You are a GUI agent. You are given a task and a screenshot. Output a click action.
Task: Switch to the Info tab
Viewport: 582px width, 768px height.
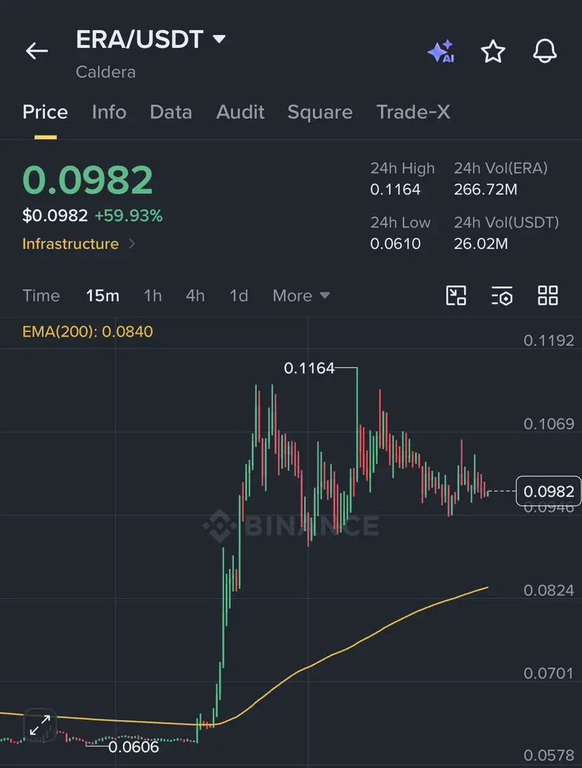point(109,112)
